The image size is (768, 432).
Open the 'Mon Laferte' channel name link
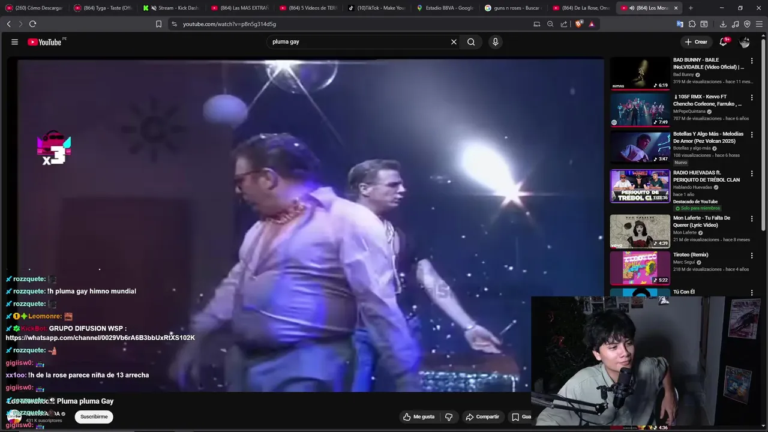pos(685,232)
